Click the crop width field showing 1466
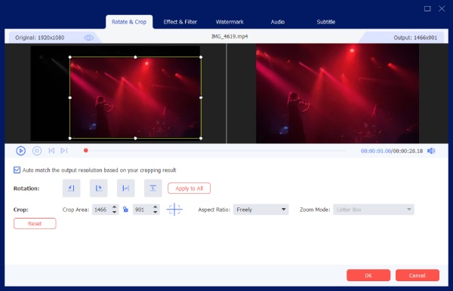453x291 pixels. pos(102,210)
